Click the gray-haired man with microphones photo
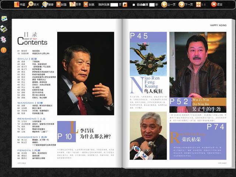The image size is (236, 177). click(x=148, y=136)
